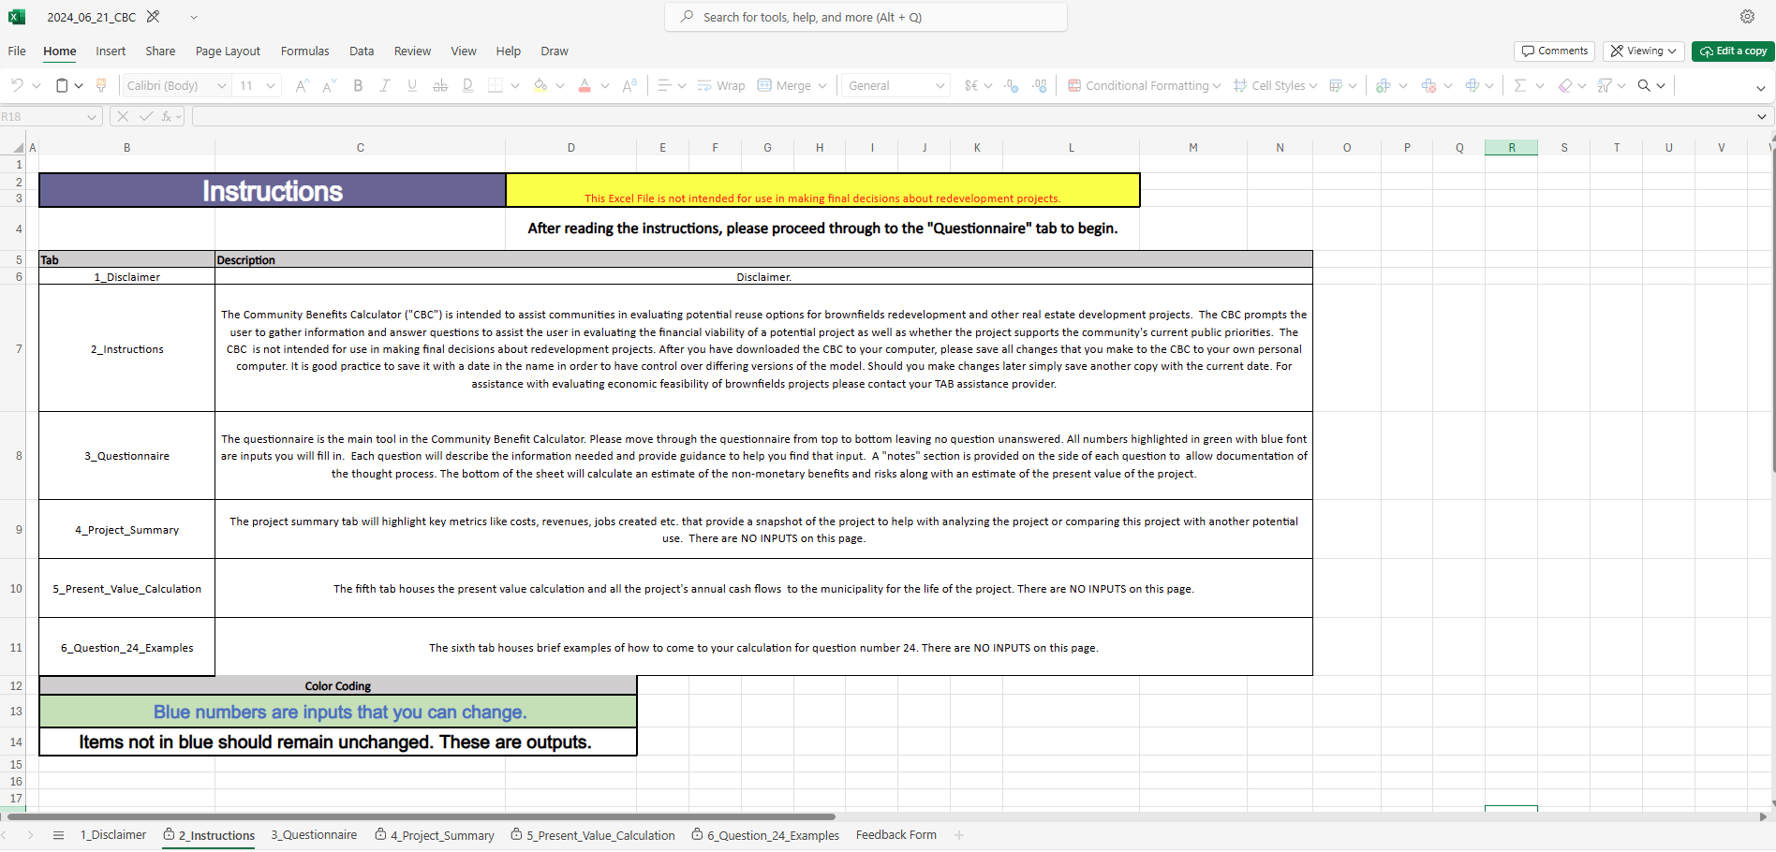Click the search for tools field
The image size is (1776, 852).
pos(865,17)
